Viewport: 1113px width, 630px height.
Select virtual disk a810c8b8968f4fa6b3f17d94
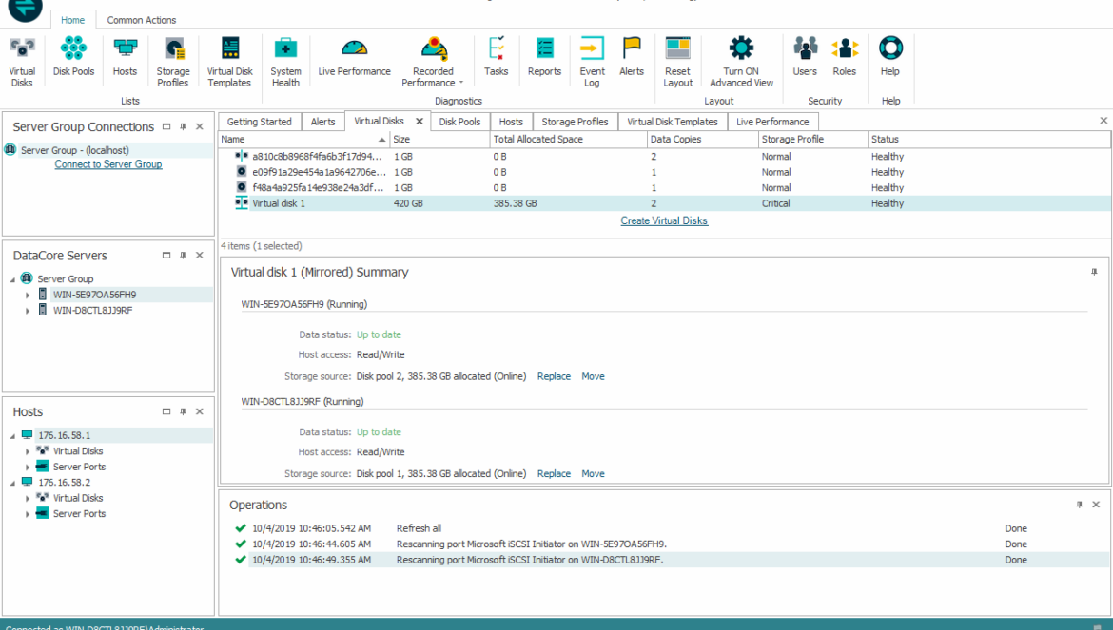pyautogui.click(x=664, y=157)
